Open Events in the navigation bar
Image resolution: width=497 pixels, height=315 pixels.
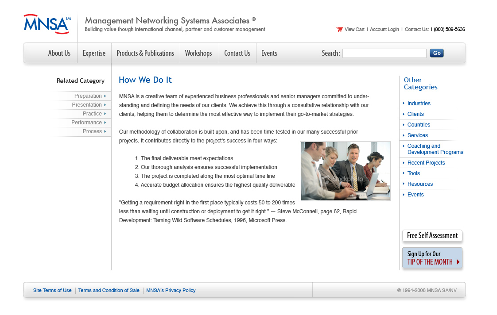[269, 53]
